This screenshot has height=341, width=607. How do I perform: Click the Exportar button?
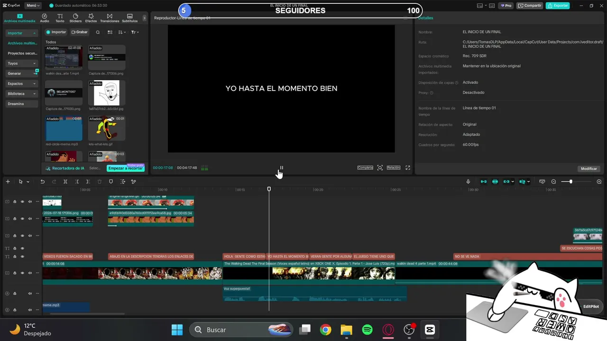558,6
